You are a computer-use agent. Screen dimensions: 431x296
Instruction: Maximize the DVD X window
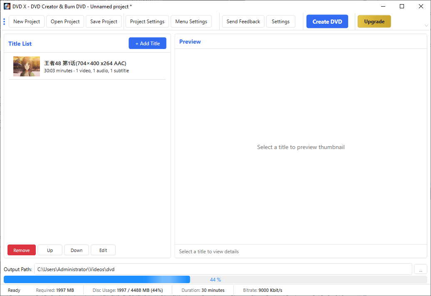tap(402, 6)
